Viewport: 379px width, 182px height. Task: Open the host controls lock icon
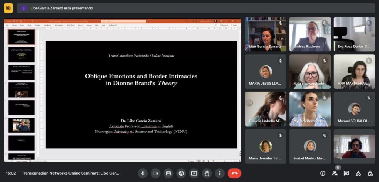pos(370,173)
